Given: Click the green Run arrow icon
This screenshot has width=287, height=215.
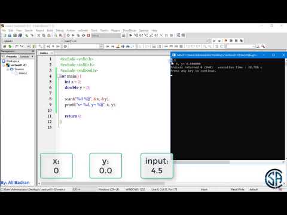Looking at the screenshot, I should (73, 35).
